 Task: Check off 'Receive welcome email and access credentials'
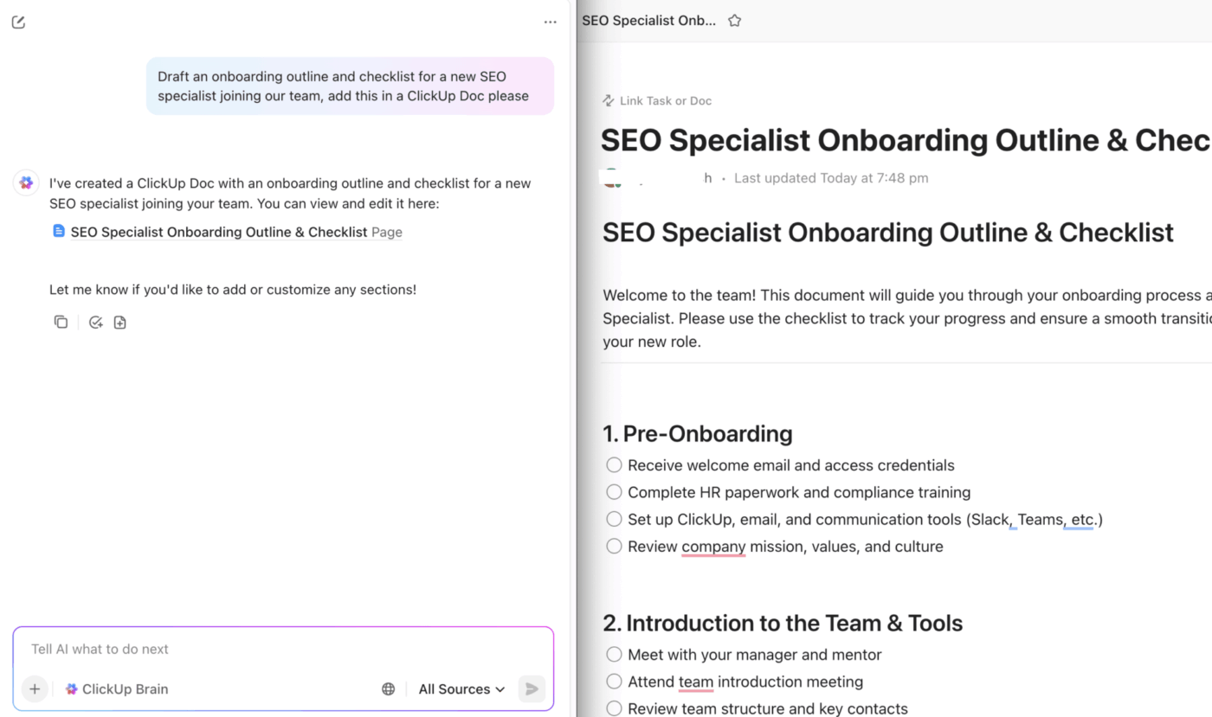click(x=614, y=465)
